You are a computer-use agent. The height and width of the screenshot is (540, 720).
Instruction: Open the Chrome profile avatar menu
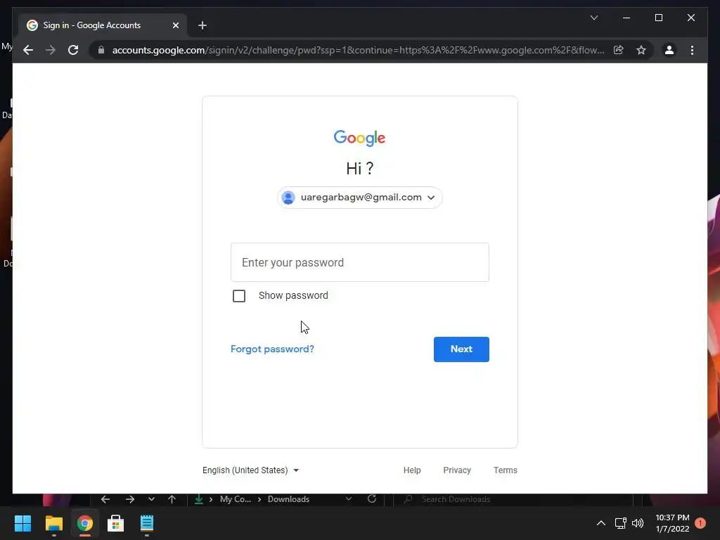669,50
